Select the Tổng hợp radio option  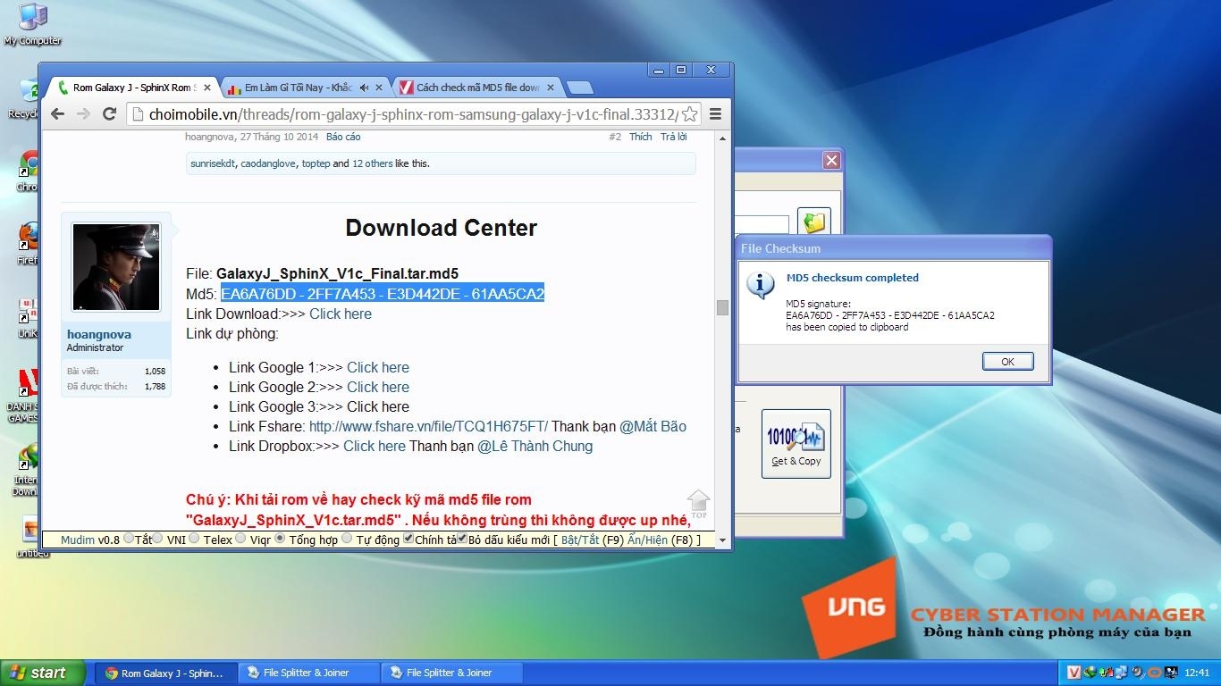coord(280,539)
